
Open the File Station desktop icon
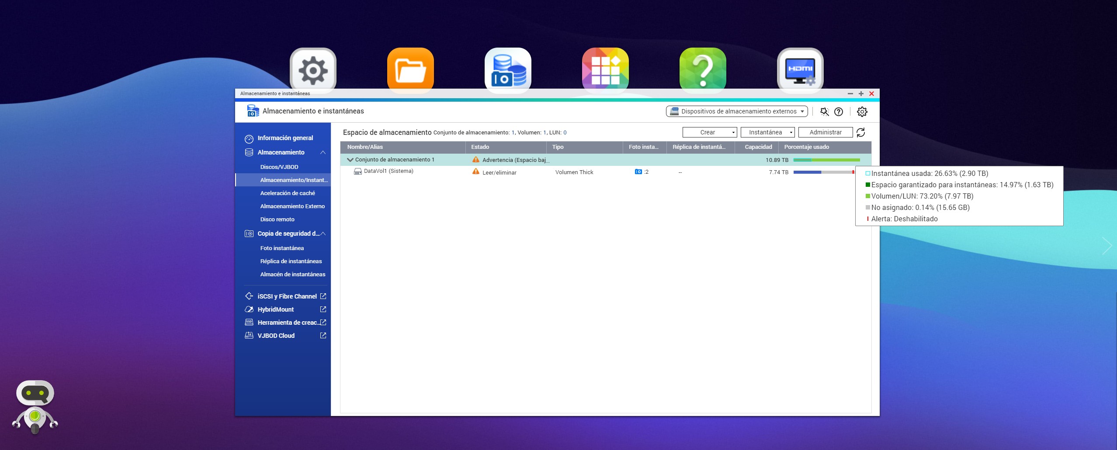coord(410,71)
